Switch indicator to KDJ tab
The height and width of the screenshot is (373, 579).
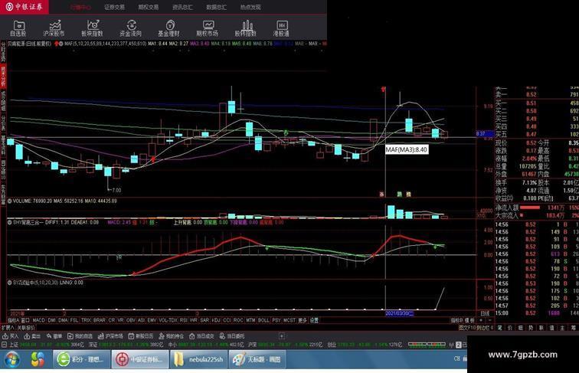click(216, 320)
